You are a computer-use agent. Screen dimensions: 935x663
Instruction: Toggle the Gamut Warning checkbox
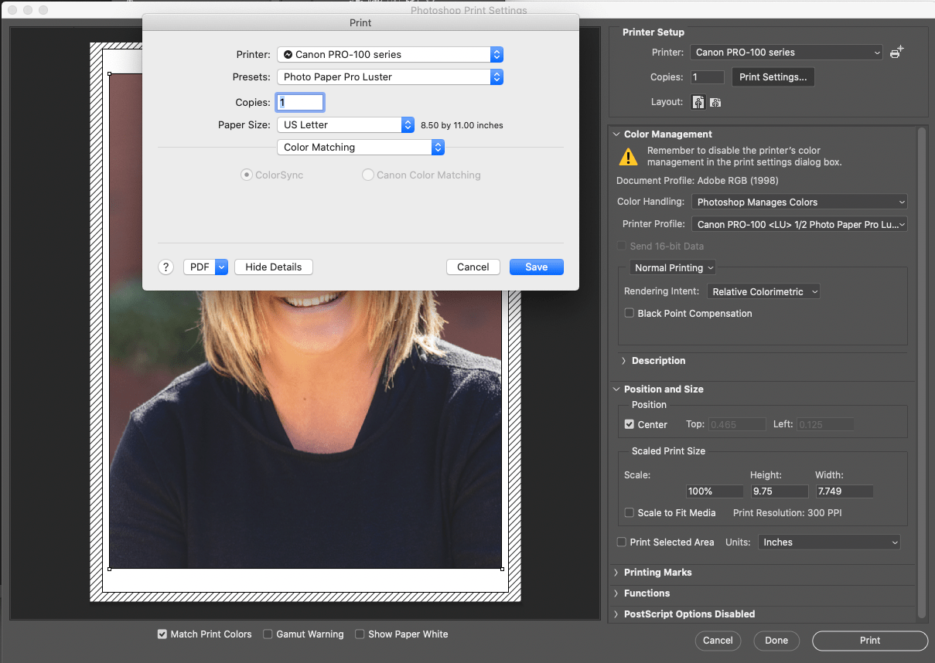point(268,634)
